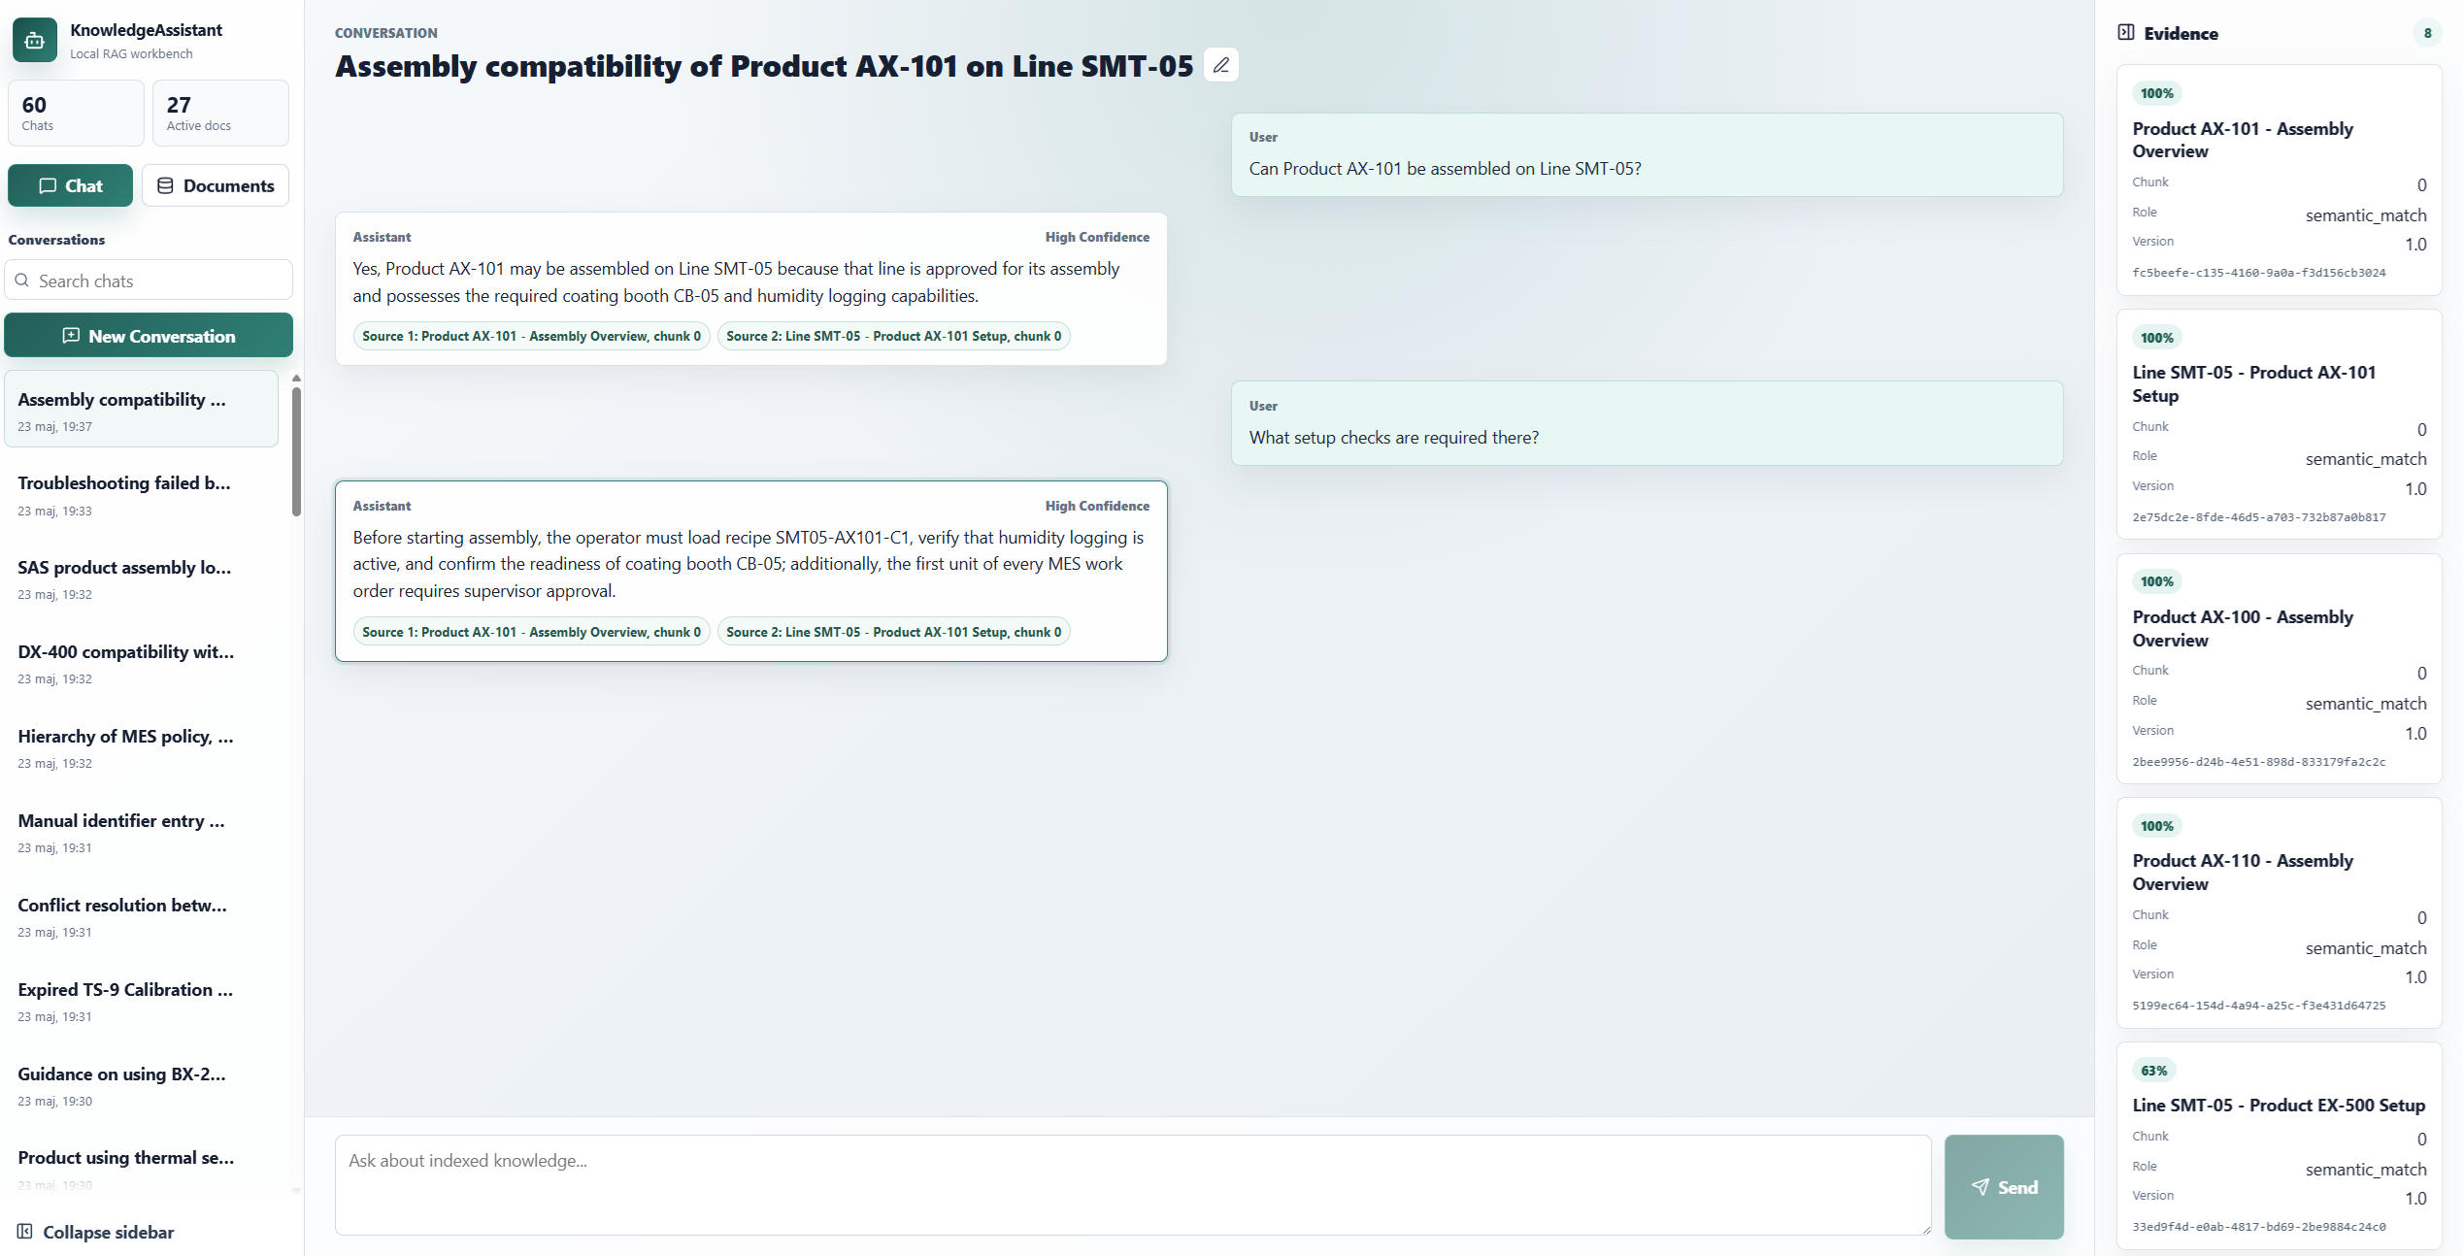Open the Hierarchy of MES policy conversation

pos(141,747)
